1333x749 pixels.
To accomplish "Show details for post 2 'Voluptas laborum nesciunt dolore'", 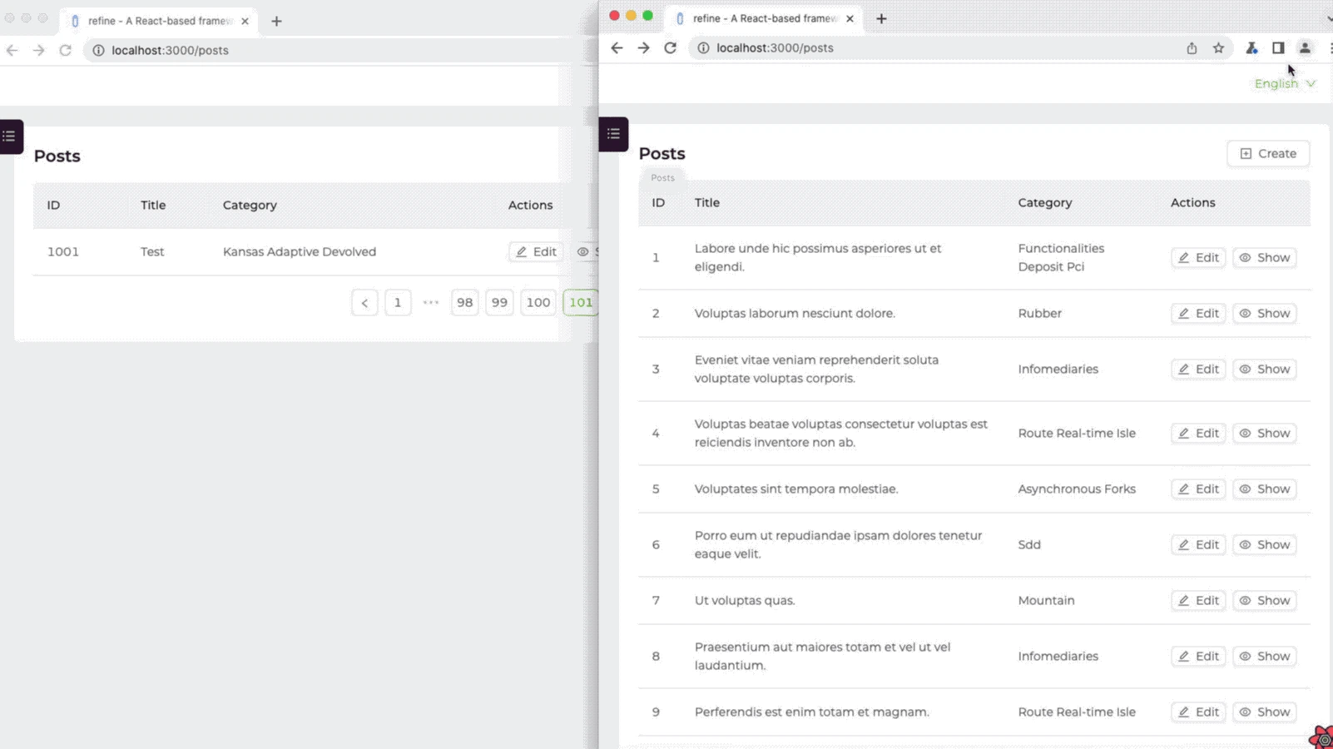I will pyautogui.click(x=1264, y=313).
